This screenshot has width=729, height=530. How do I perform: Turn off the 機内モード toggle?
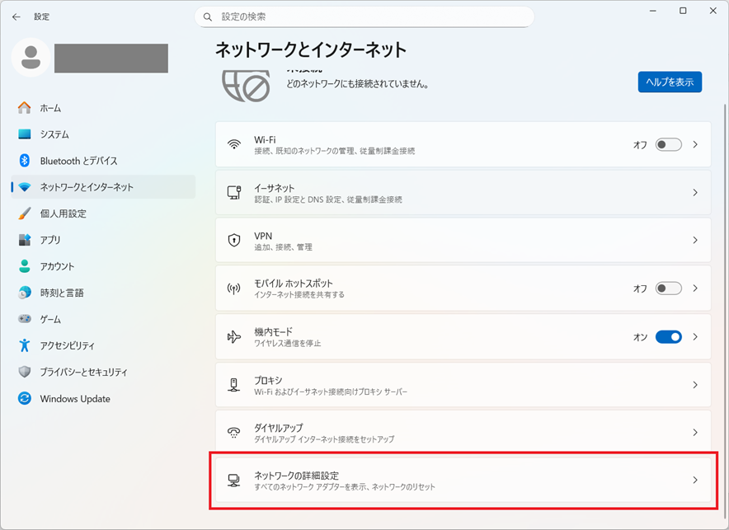[x=668, y=337]
